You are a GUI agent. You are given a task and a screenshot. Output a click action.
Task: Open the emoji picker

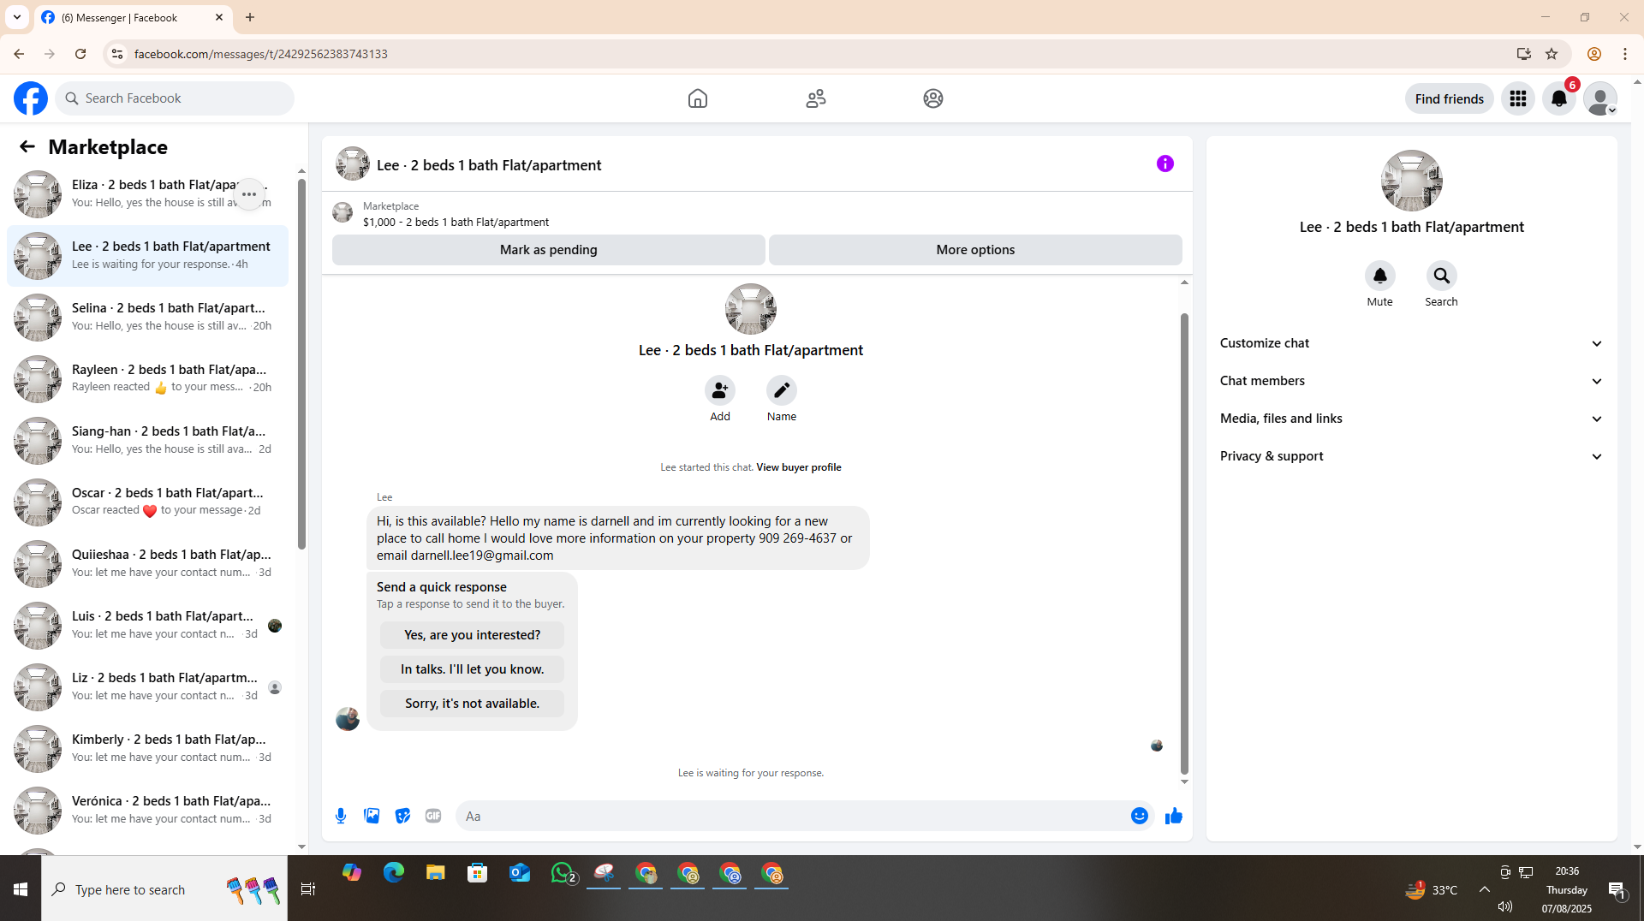(1140, 816)
